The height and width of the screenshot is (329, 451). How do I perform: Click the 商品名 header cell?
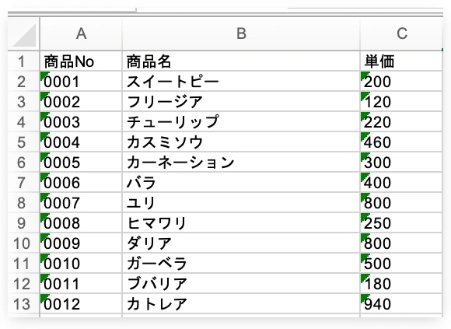click(x=241, y=61)
